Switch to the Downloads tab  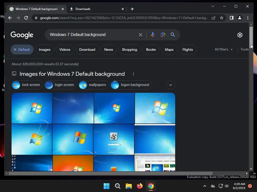(97, 9)
